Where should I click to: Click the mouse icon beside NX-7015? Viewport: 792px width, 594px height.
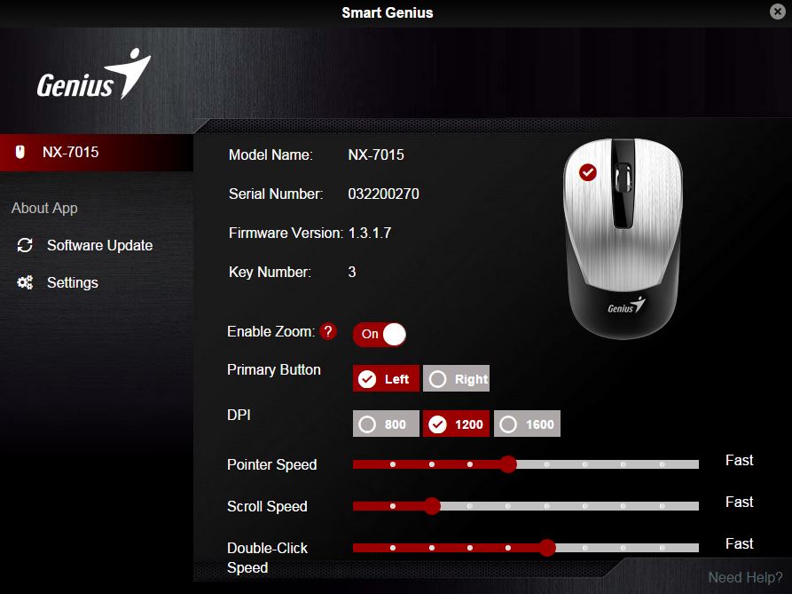(x=20, y=152)
